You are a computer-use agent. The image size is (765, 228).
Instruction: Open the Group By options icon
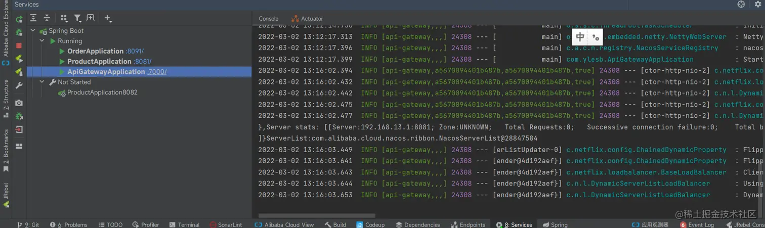coord(64,18)
